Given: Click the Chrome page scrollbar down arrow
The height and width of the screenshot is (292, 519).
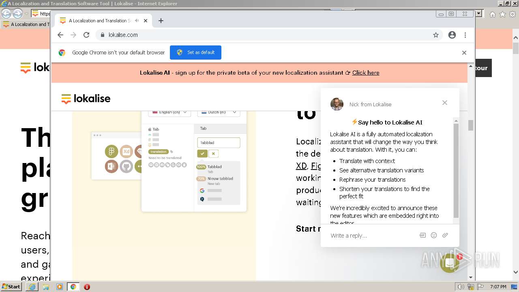Looking at the screenshot, I should click(471, 277).
